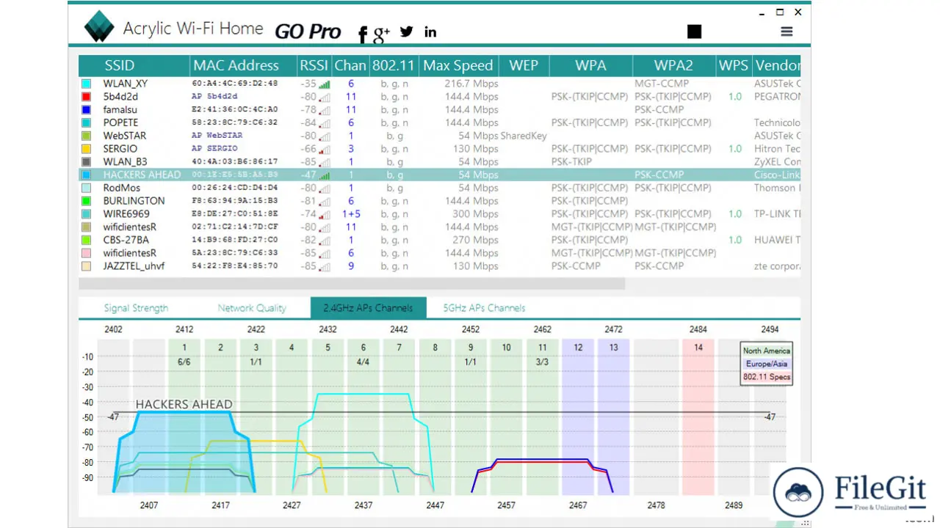Screen dimensions: 940x528
Task: Click the yellow color swatch for SERGIO
Action: point(87,149)
